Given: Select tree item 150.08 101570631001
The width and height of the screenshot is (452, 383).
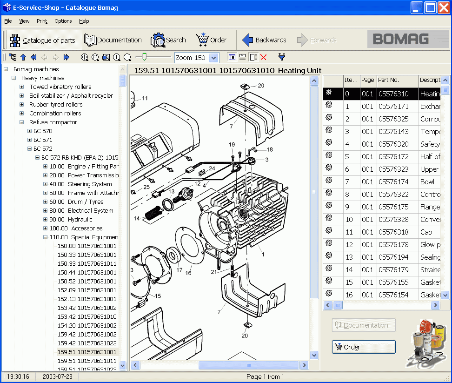Looking at the screenshot, I should tap(87, 246).
